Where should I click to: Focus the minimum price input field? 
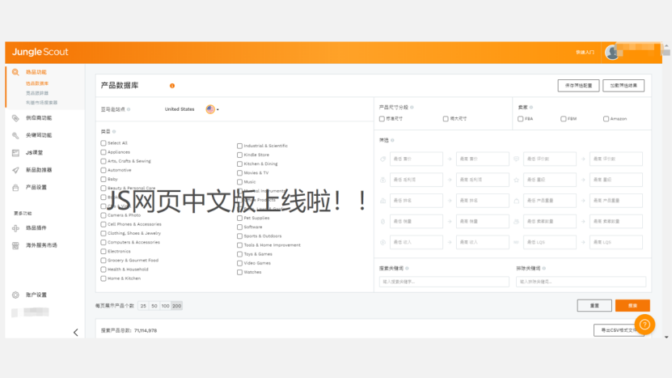[416, 159]
